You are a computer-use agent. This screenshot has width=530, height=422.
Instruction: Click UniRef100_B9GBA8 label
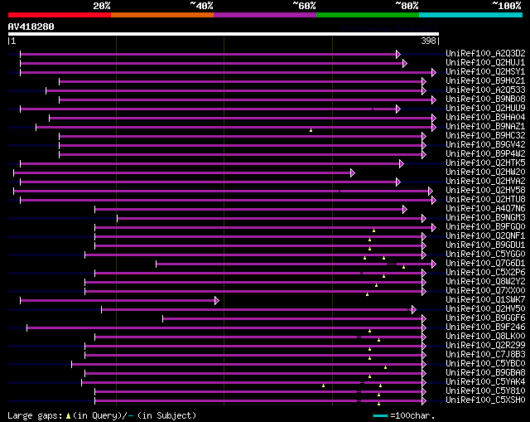coord(485,373)
